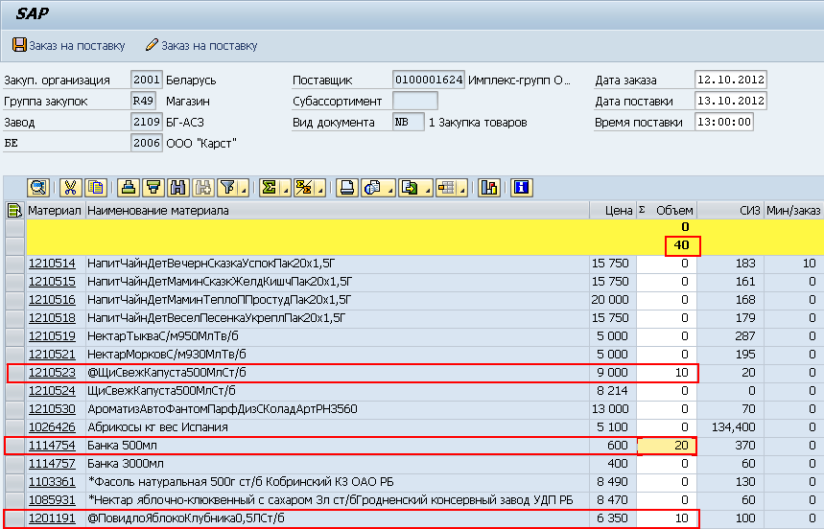Click the Субассортимент input field
This screenshot has width=824, height=529.
click(x=415, y=101)
